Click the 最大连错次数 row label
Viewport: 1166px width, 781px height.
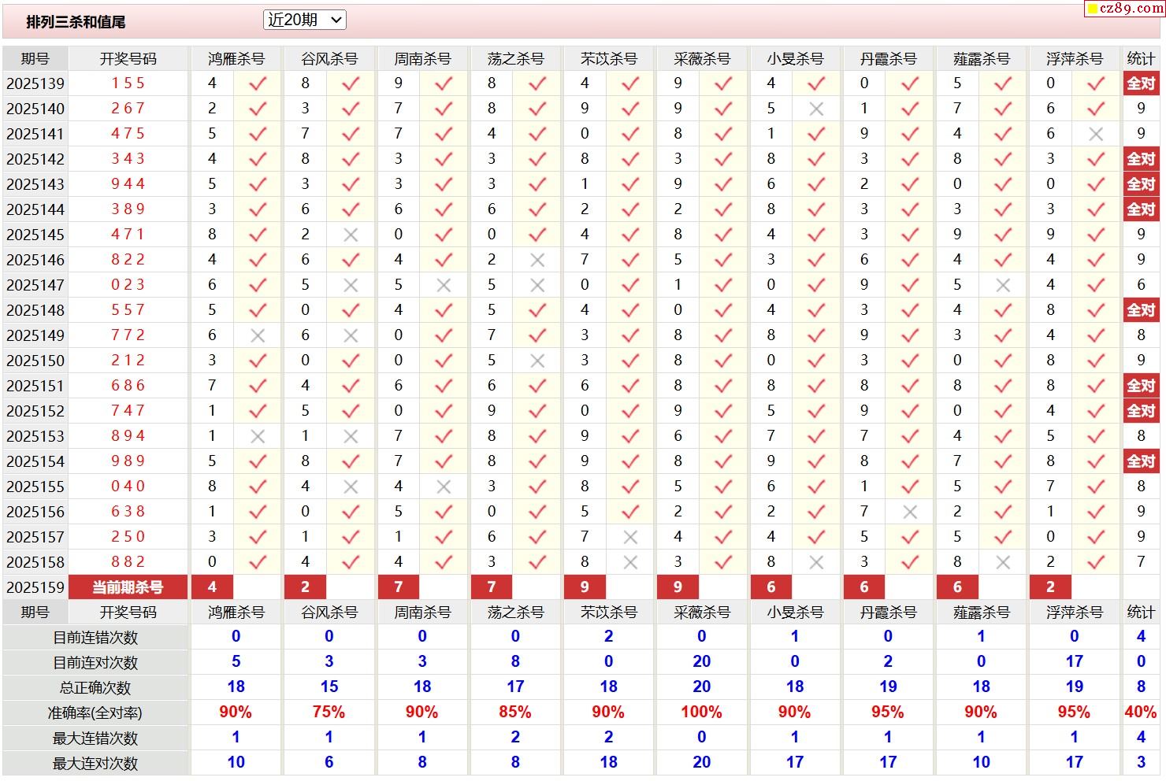95,738
